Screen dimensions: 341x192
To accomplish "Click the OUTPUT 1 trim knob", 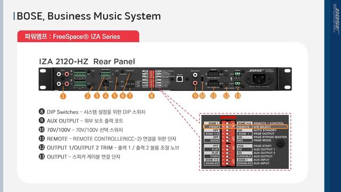I will (226, 74).
